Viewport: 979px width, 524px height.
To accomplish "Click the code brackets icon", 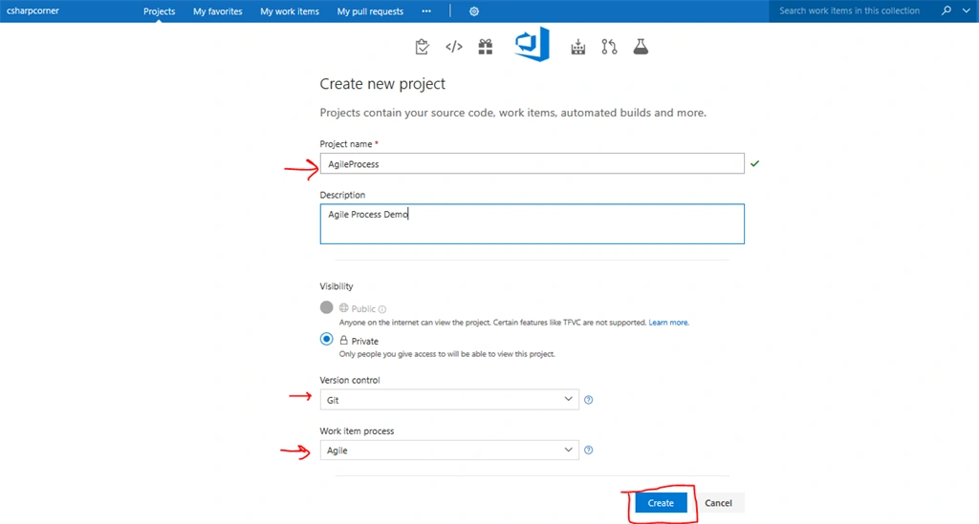I will click(x=454, y=47).
